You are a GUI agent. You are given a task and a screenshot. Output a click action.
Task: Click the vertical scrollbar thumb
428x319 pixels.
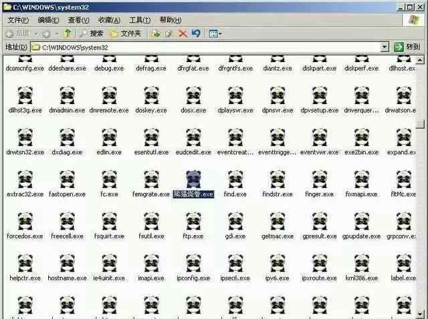(x=419, y=124)
